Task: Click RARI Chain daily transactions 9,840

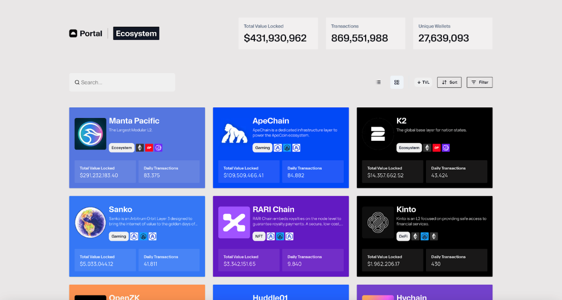Action: 294,264
